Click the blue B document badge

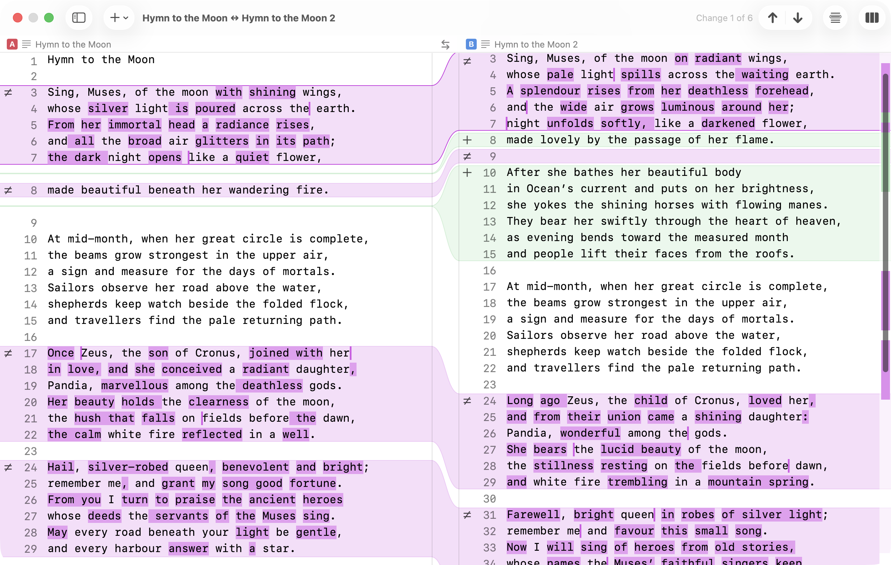[x=471, y=44]
